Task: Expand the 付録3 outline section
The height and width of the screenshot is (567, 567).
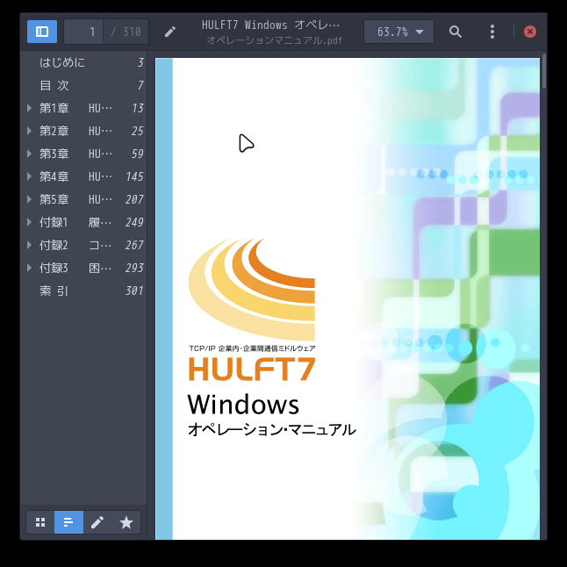Action: pyautogui.click(x=29, y=268)
